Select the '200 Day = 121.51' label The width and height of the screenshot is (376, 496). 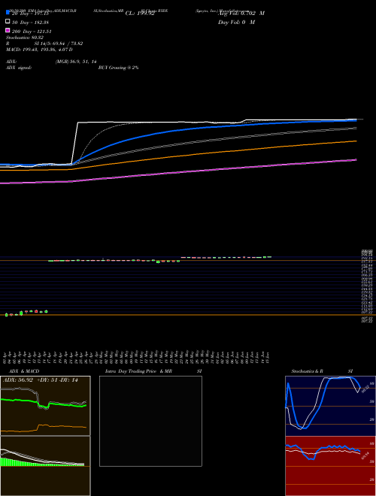pos(32,32)
